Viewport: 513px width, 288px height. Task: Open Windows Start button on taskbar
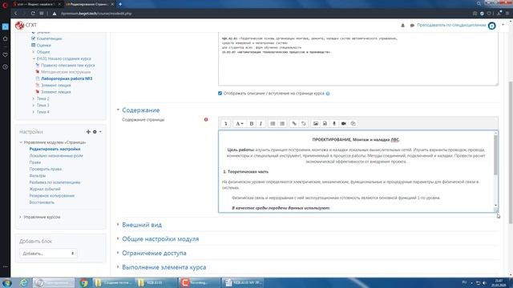tap(7, 282)
